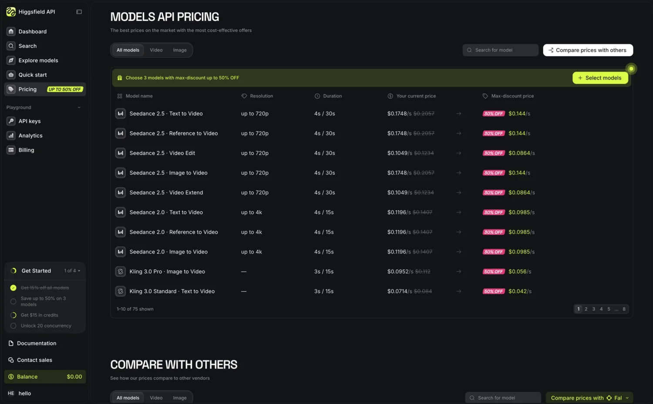Go to pagination page 4

click(x=601, y=309)
